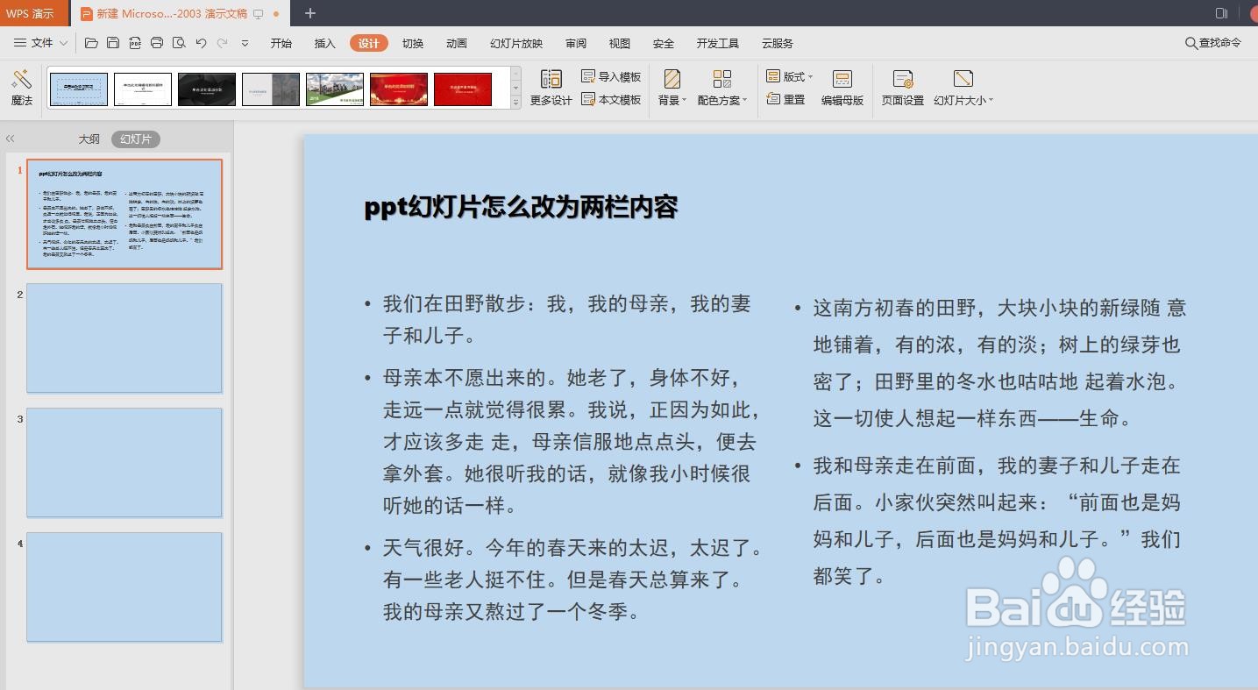Click the 新建 Microsoft document tab
Viewport: 1258px width, 690px height.
tap(180, 14)
